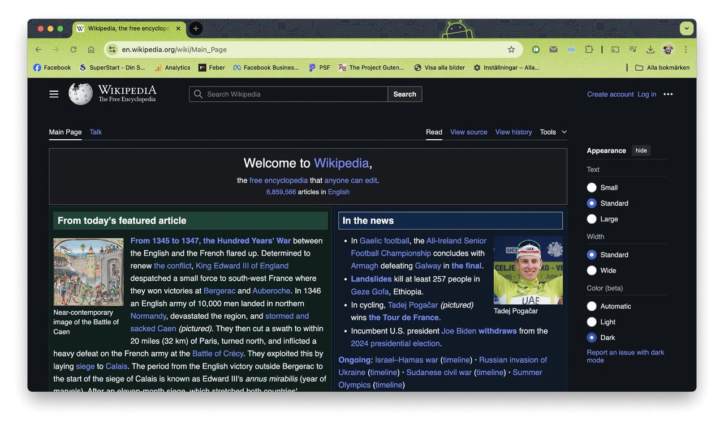Image resolution: width=724 pixels, height=428 pixels.
Task: Click the magnifying glass in the search bar
Action: [198, 93]
